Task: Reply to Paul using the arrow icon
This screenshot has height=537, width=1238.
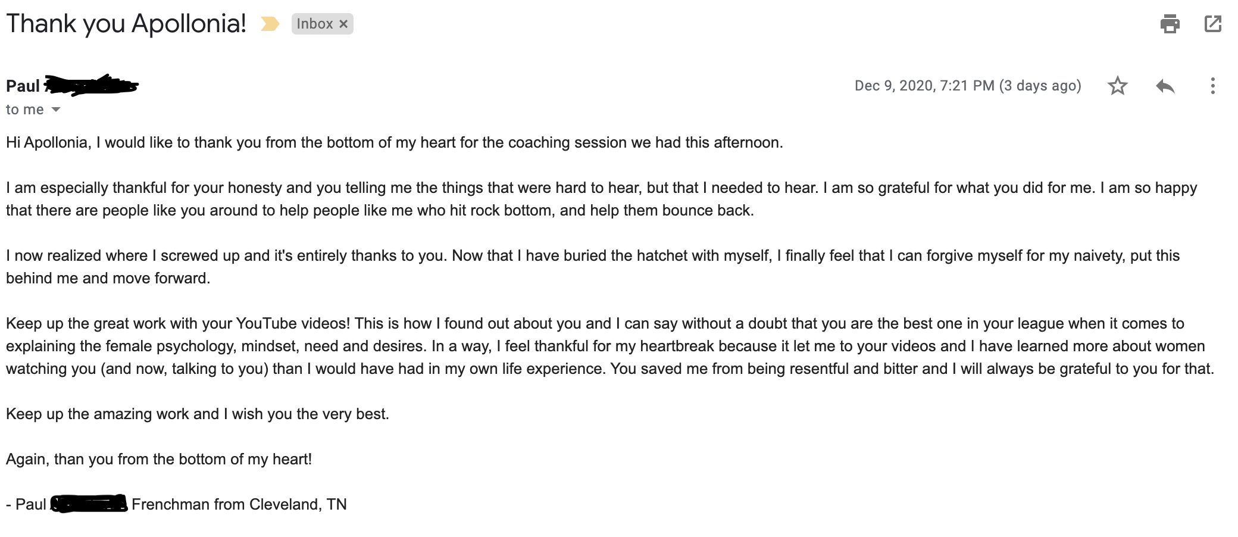Action: (x=1165, y=86)
